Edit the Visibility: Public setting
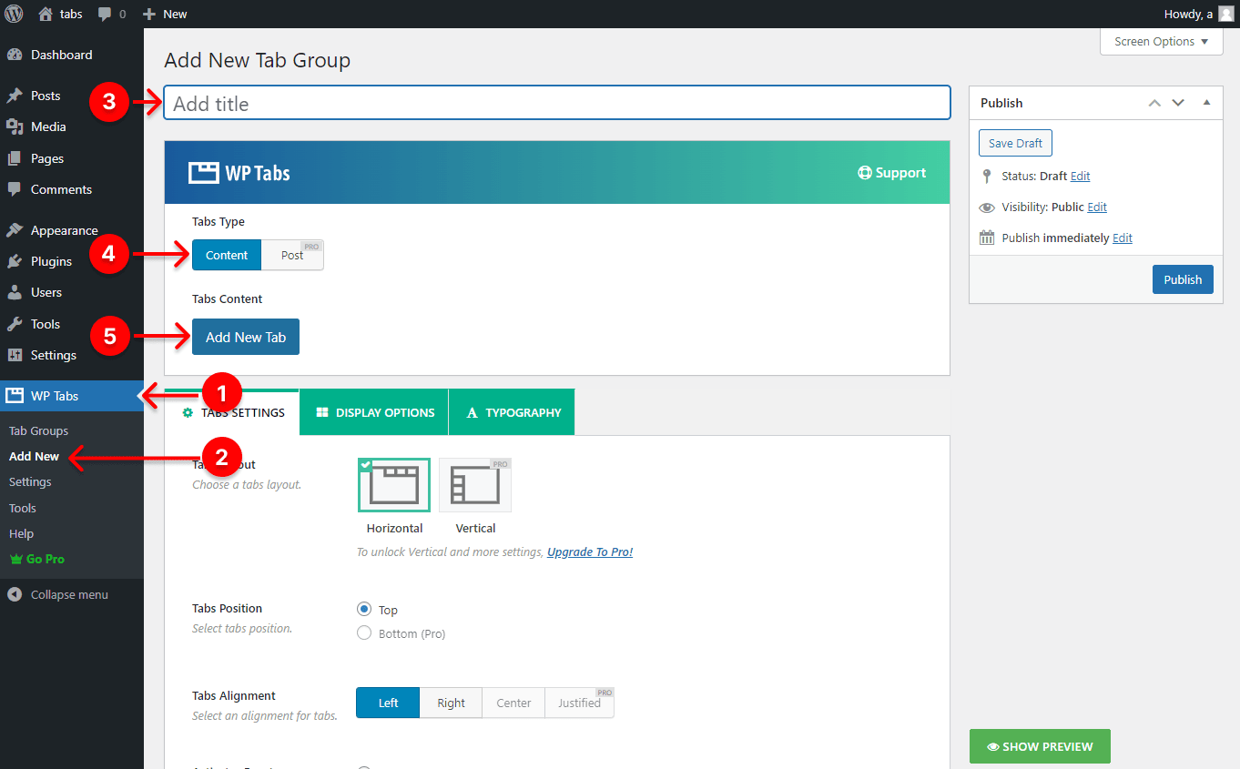 point(1097,207)
